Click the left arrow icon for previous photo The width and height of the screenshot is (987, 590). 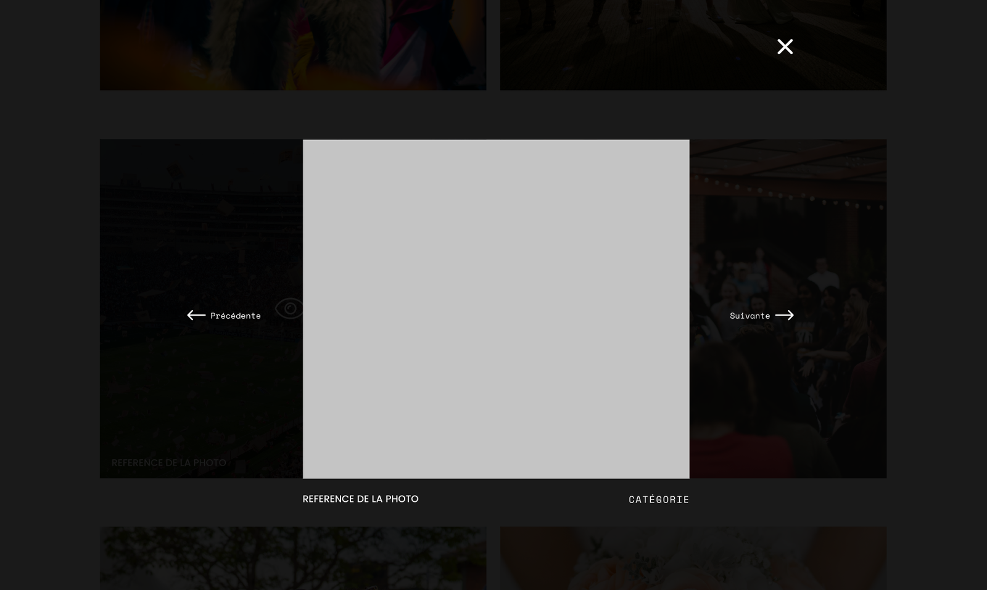click(x=196, y=315)
